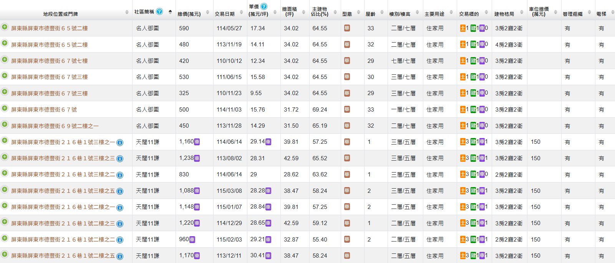Select the layout cell 4房2廳3衛
Viewport: 615px width, 263px height.
tap(509, 44)
